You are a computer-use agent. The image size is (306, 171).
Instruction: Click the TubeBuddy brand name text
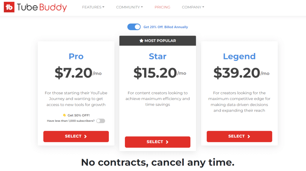point(42,7)
